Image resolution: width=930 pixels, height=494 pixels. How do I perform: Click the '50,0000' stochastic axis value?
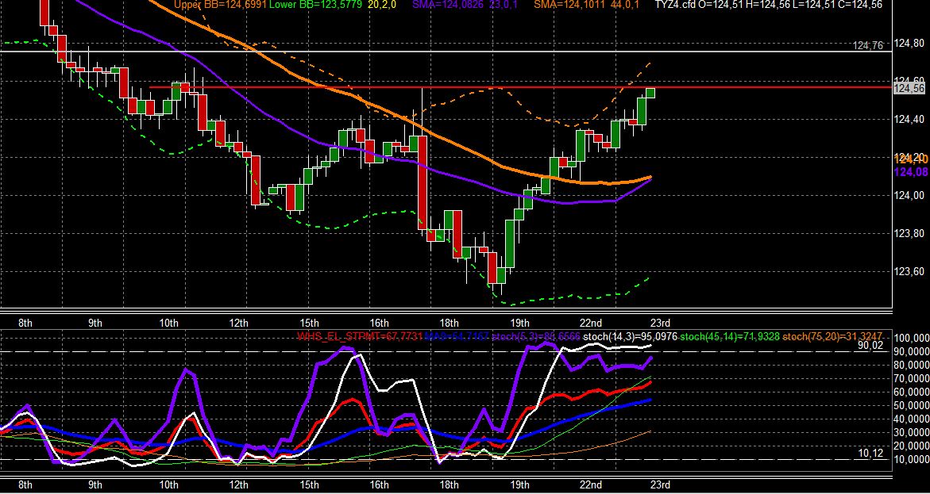coord(910,406)
